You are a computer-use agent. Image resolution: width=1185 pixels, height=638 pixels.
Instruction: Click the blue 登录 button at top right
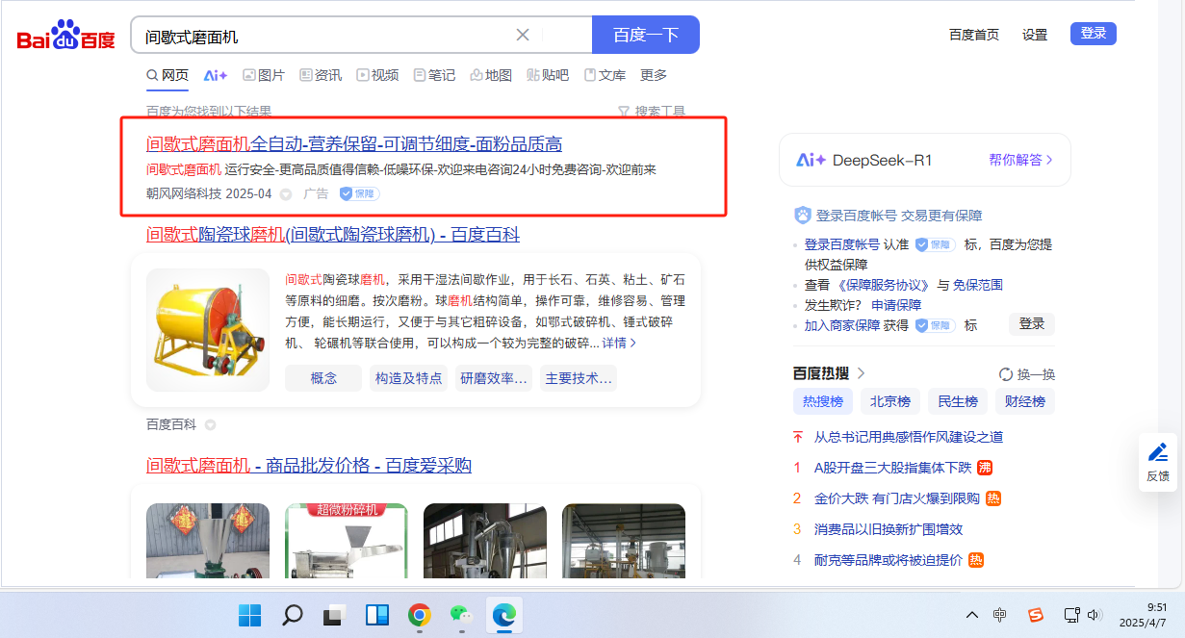tap(1093, 34)
